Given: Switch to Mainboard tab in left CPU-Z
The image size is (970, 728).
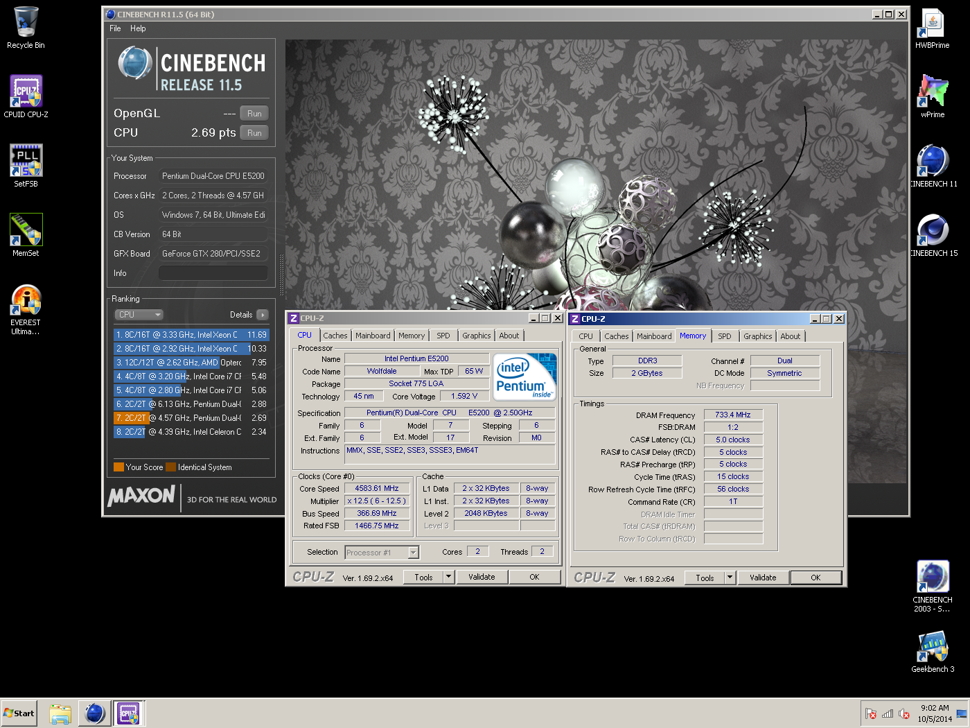Looking at the screenshot, I should [373, 336].
